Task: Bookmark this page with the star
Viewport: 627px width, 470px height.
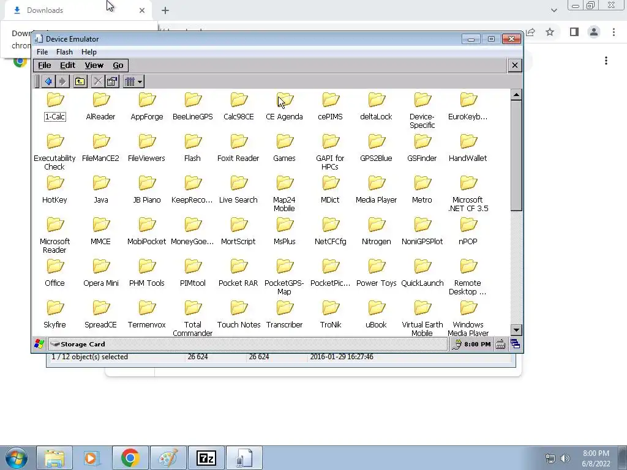Action: [x=550, y=32]
